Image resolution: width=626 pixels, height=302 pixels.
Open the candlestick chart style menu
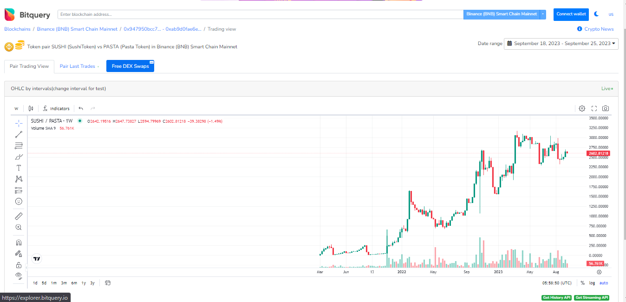tap(31, 108)
